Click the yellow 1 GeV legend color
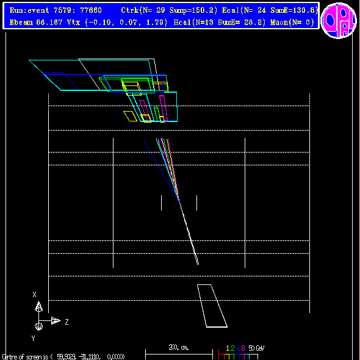The height and width of the screenshot is (360, 360). 228,348
